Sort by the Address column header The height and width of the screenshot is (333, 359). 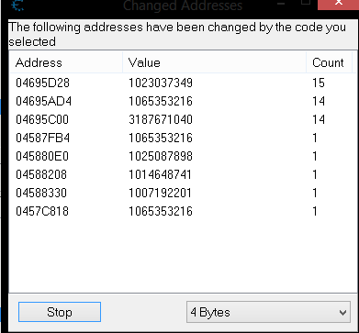click(66, 62)
